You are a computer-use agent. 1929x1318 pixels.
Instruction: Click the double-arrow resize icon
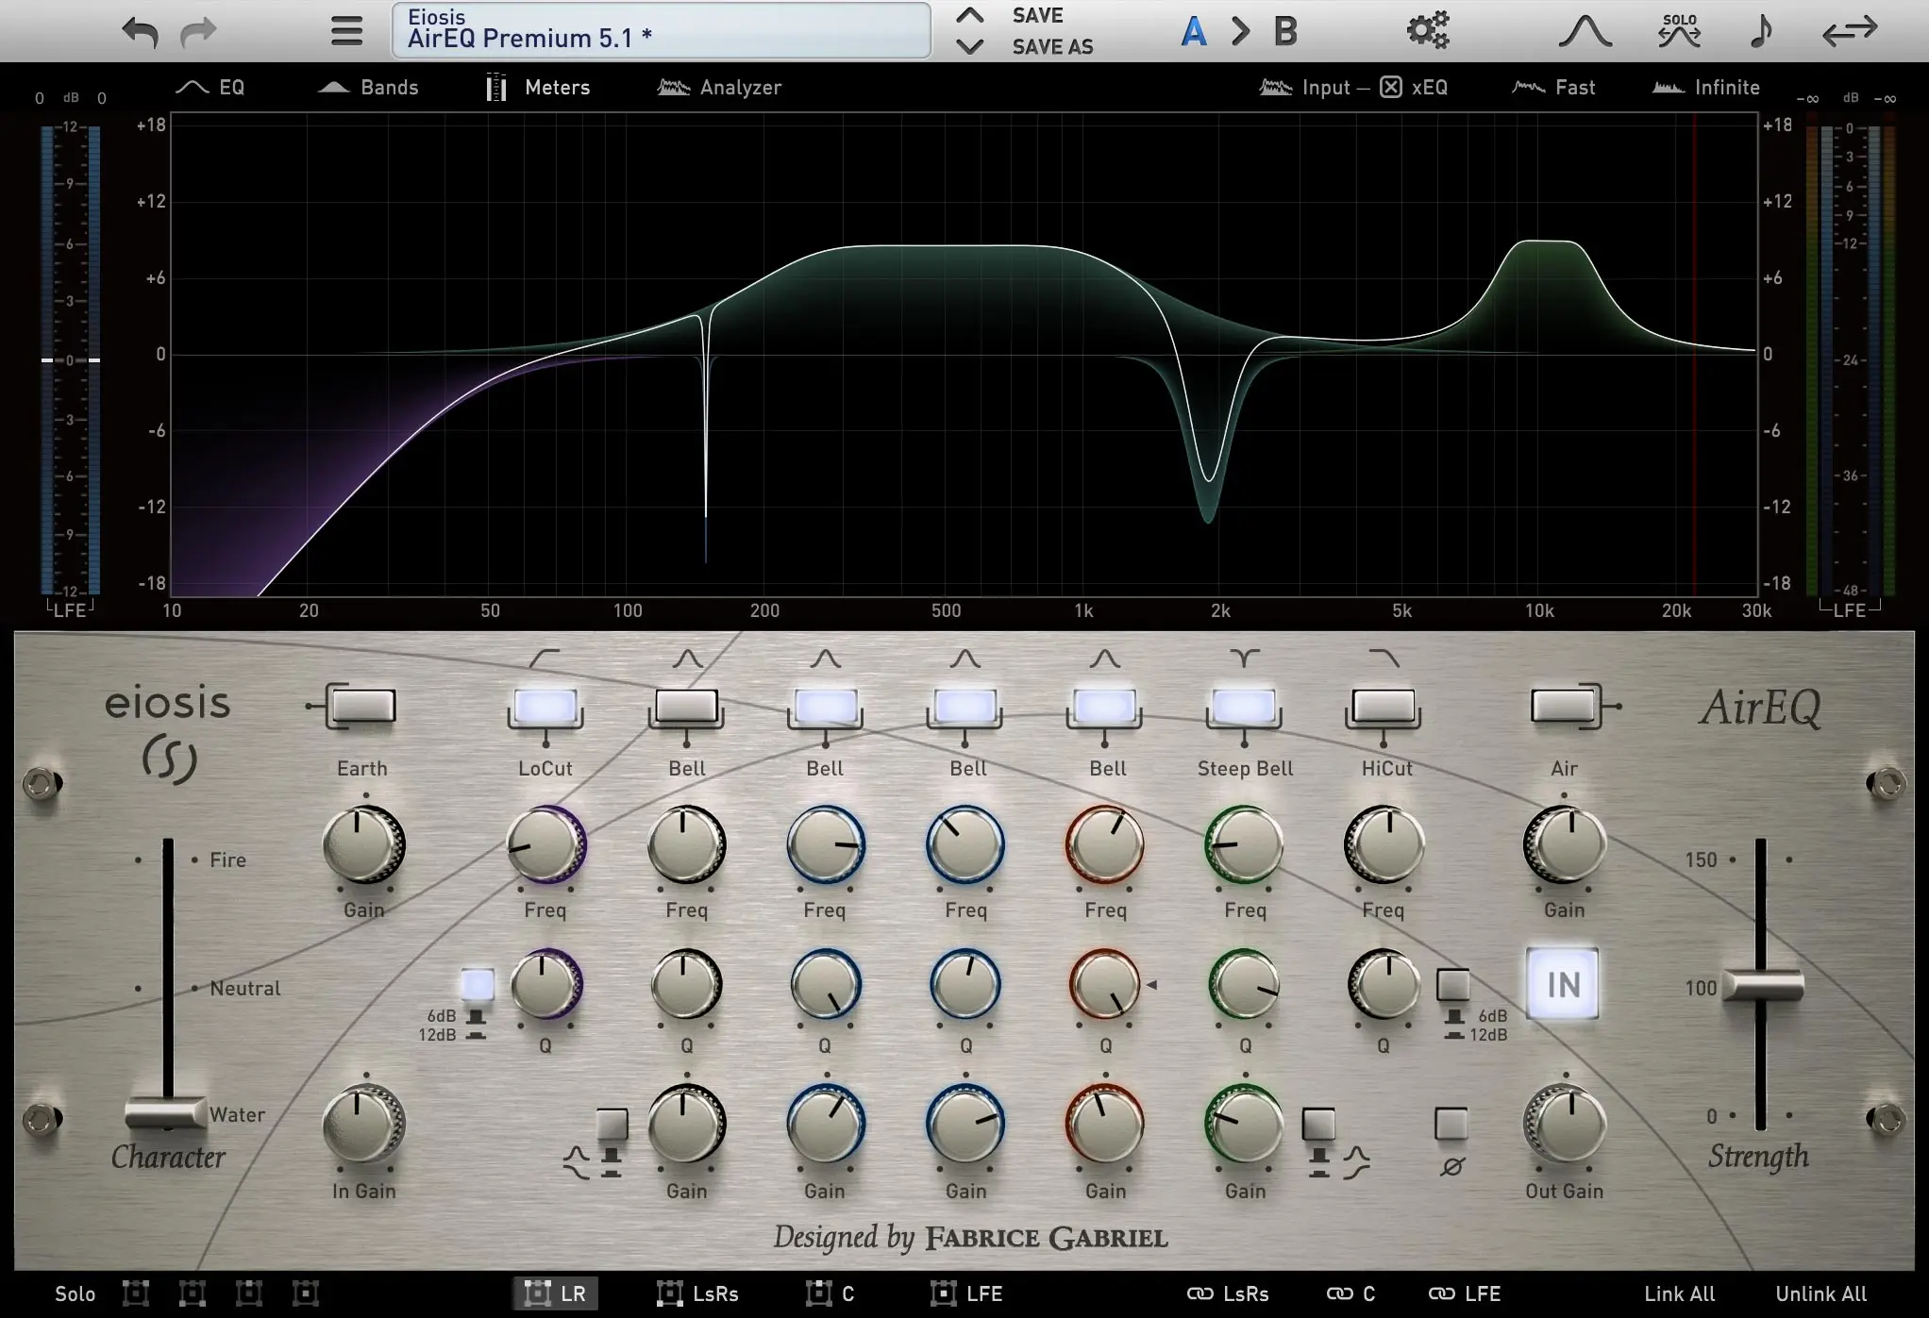click(1849, 31)
